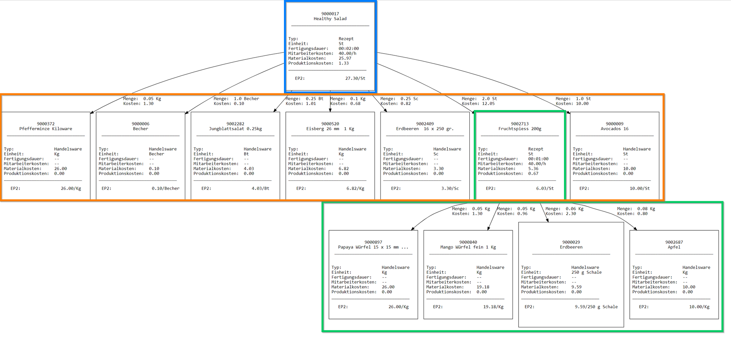Open the Jungblattsalat 0.25kg node
Screen dimensions: 731x339
(x=235, y=126)
